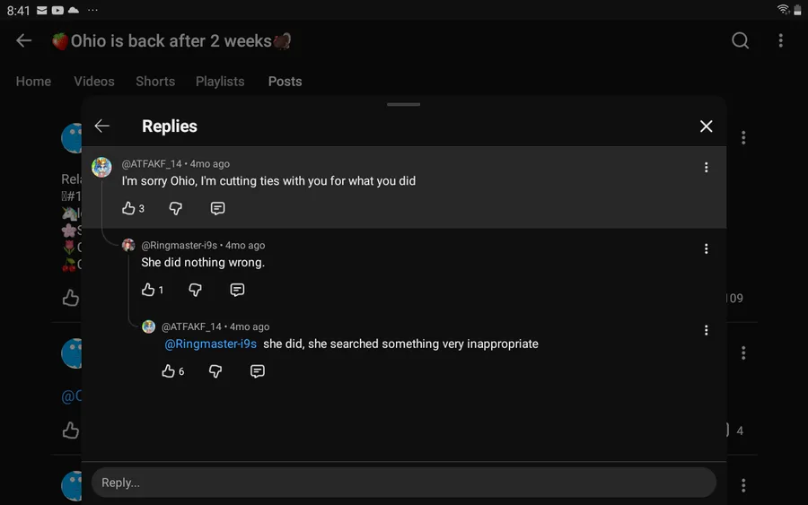Image resolution: width=808 pixels, height=505 pixels.
Task: Switch to the Videos tab
Action: (x=93, y=82)
